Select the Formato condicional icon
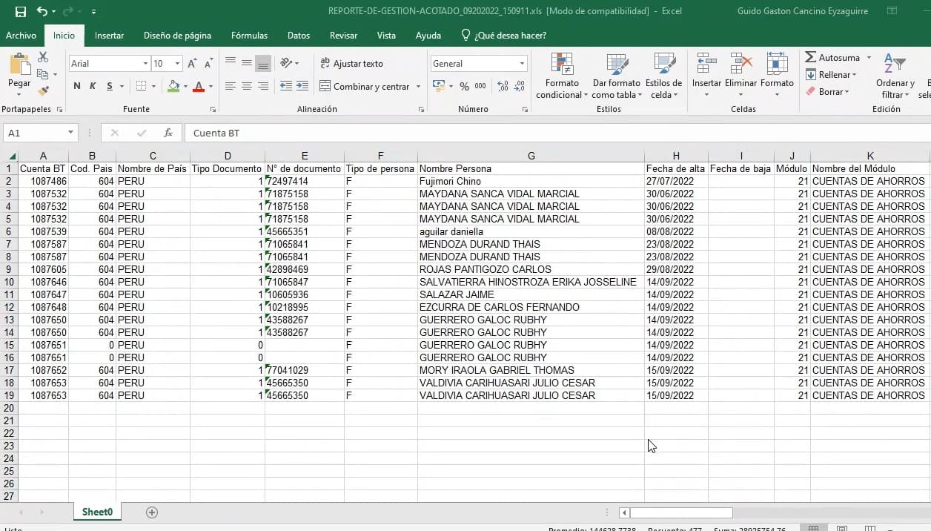Screen dimensions: 931x531 pyautogui.click(x=561, y=74)
